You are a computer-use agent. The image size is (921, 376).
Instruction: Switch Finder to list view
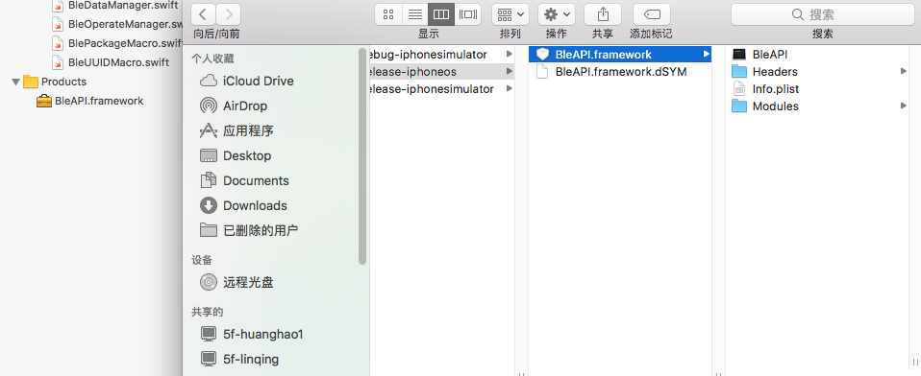coord(414,14)
